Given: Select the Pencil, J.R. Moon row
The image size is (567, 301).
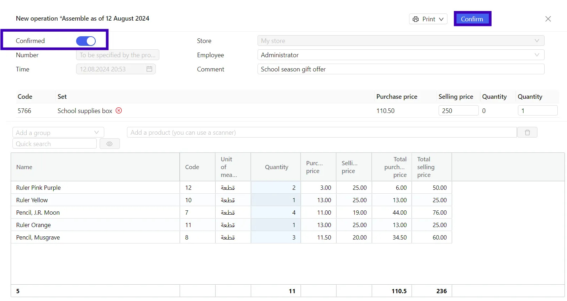Looking at the screenshot, I should pyautogui.click(x=231, y=213).
